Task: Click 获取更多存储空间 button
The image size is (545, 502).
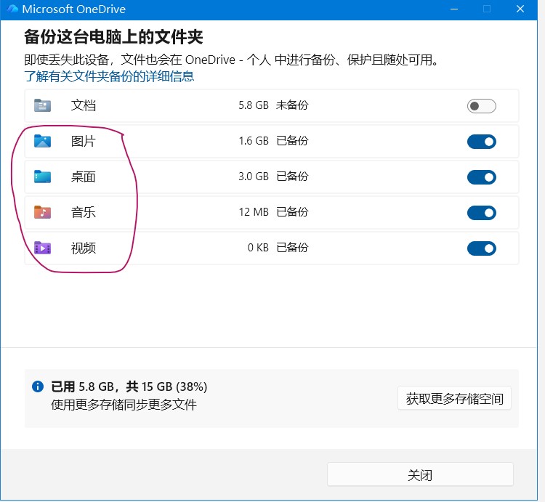Action: (455, 398)
